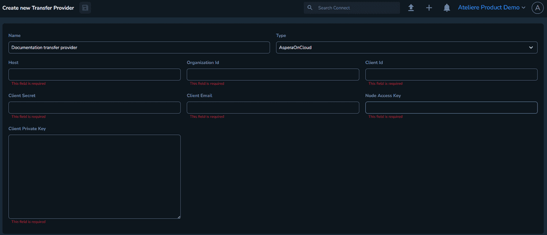This screenshot has height=235, width=547.
Task: Click the save disk icon
Action: [85, 8]
